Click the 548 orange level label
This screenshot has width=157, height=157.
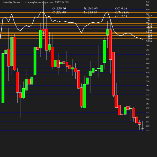tap(150, 16)
